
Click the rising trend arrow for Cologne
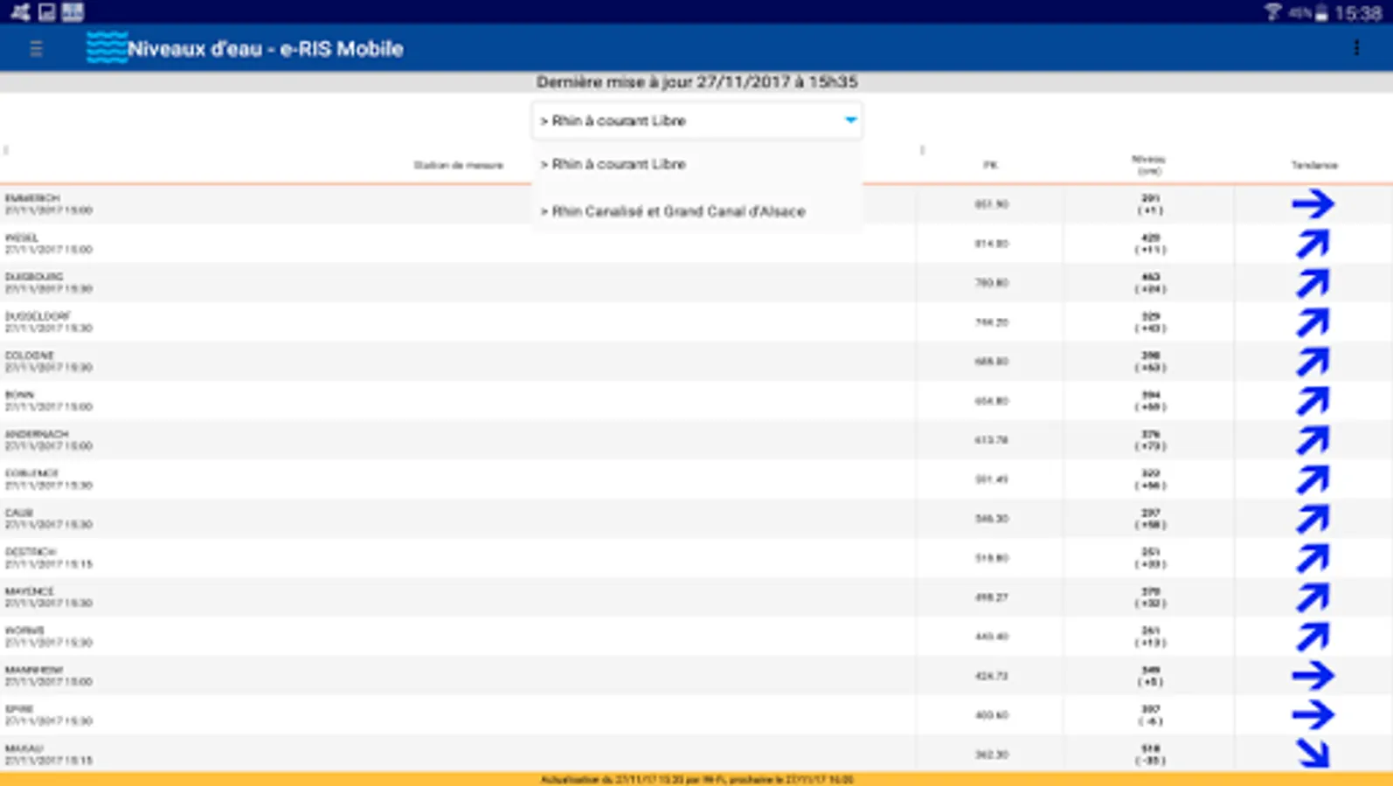pos(1313,362)
